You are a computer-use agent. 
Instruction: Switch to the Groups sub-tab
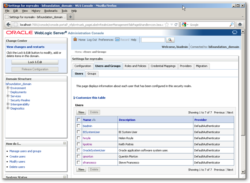pos(92,74)
